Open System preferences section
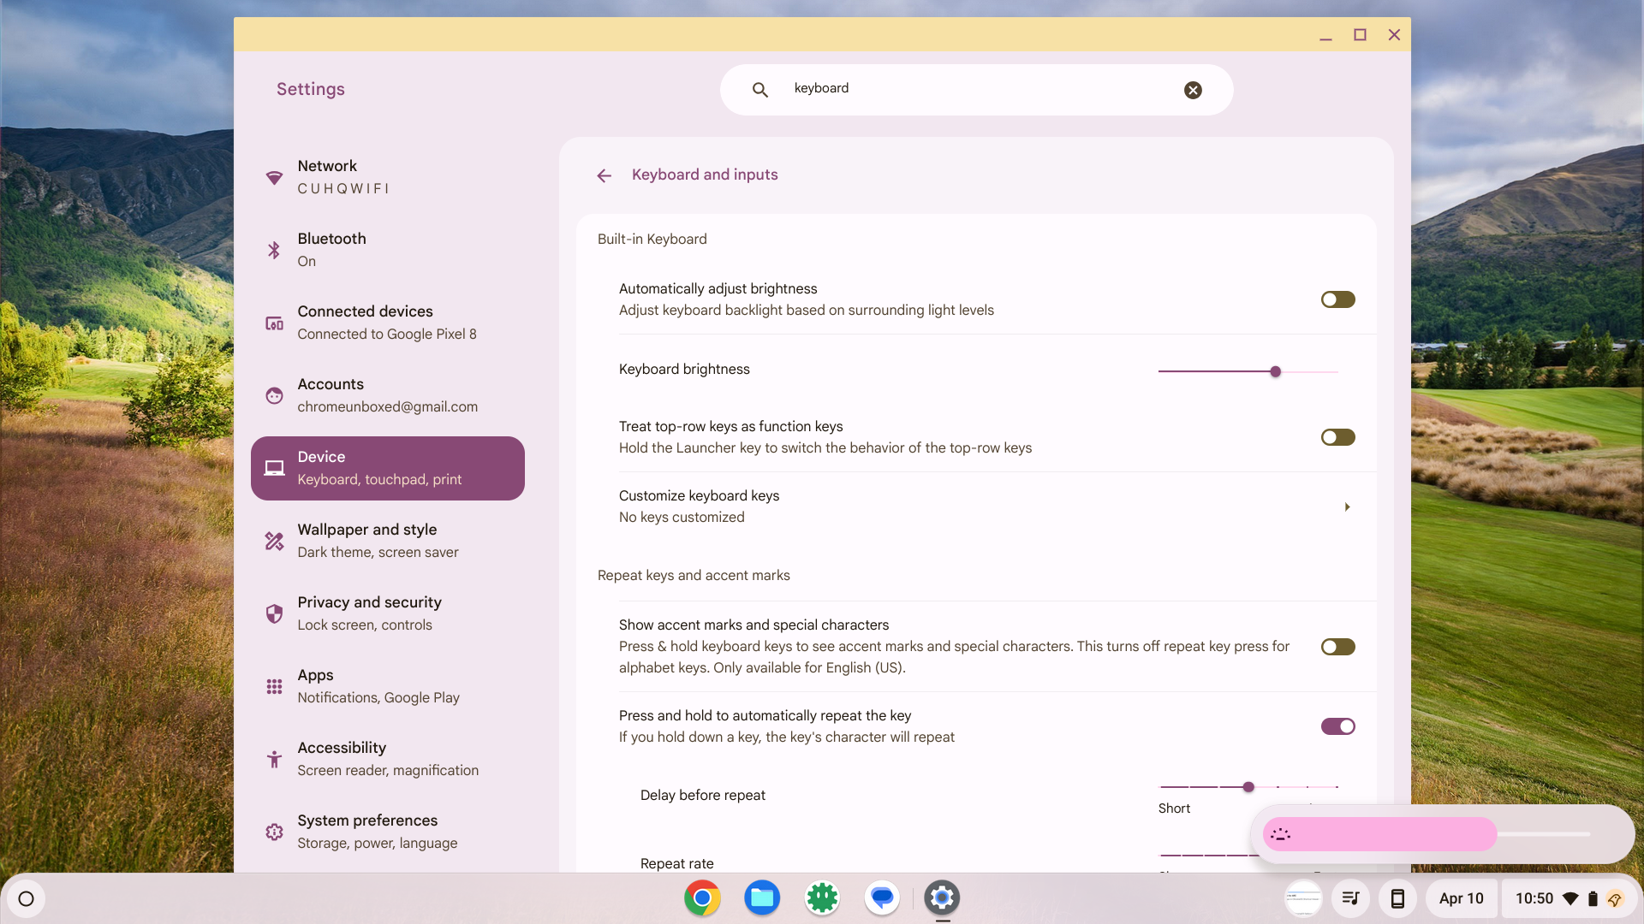 point(387,831)
